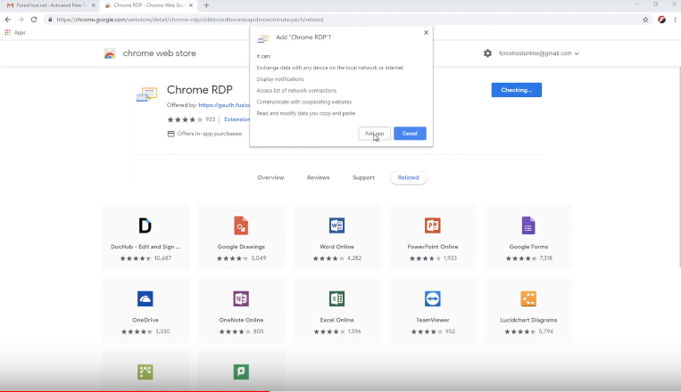
Task: Switch to Support tab
Action: (363, 177)
